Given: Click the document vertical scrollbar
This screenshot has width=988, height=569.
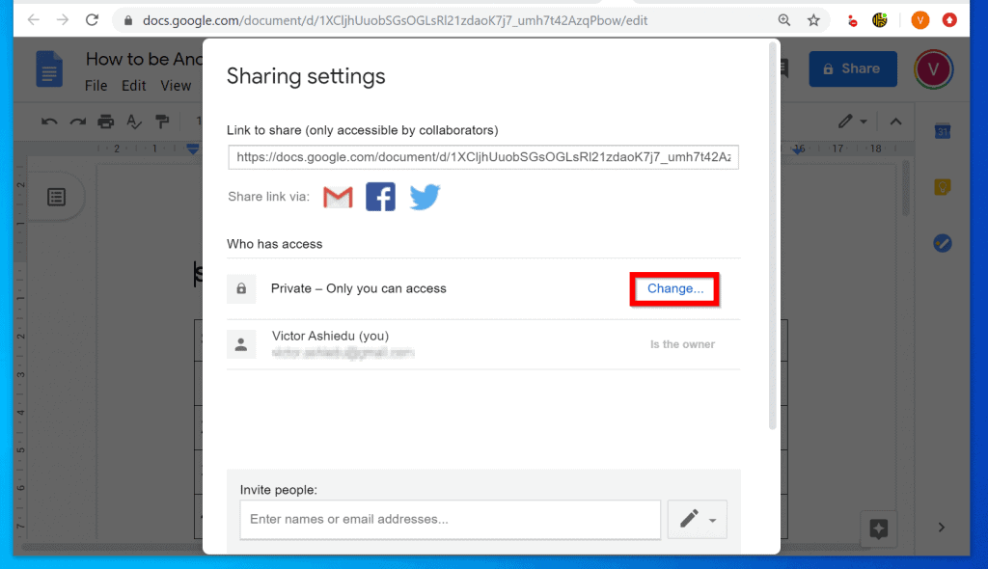Looking at the screenshot, I should (906, 189).
